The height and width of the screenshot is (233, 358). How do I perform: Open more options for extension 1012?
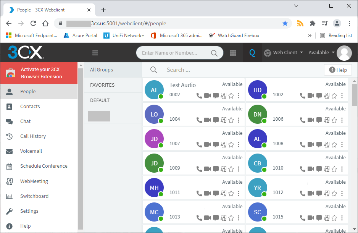(342, 194)
